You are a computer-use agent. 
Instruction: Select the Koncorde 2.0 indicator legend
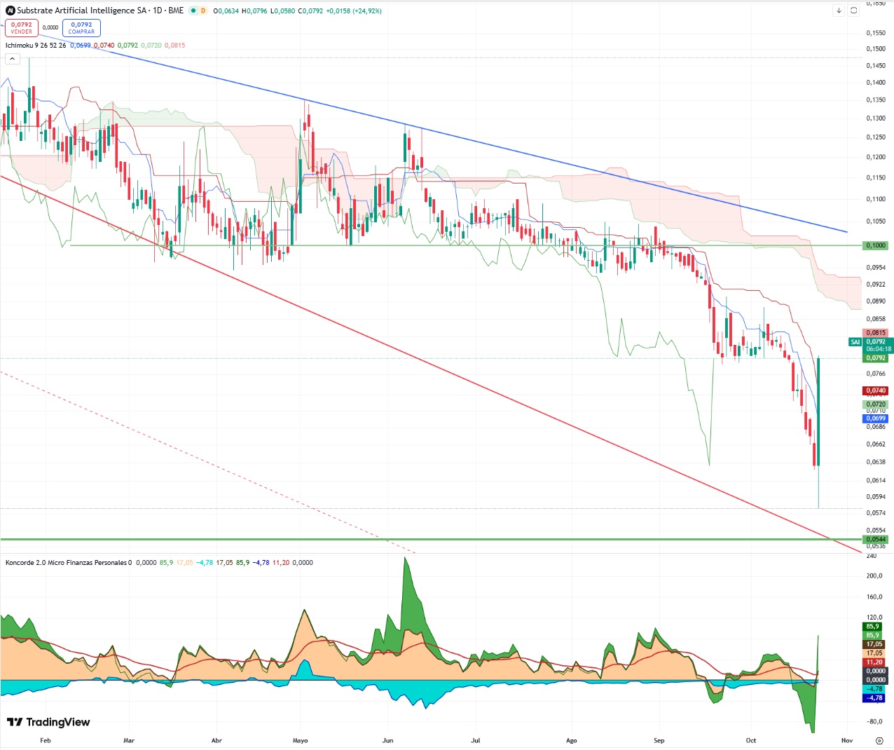(68, 562)
